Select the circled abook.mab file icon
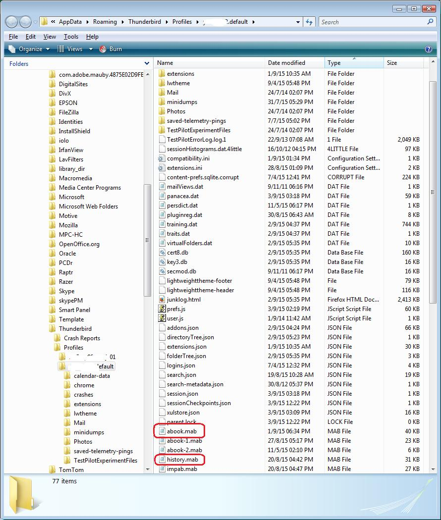Screen dimensions: 441x520 (x=162, y=431)
